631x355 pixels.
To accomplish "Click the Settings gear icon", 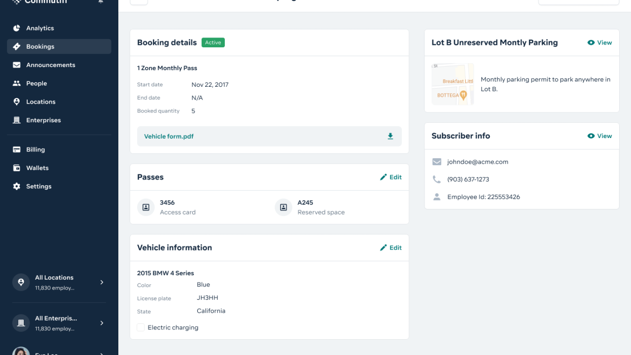I will tap(17, 186).
